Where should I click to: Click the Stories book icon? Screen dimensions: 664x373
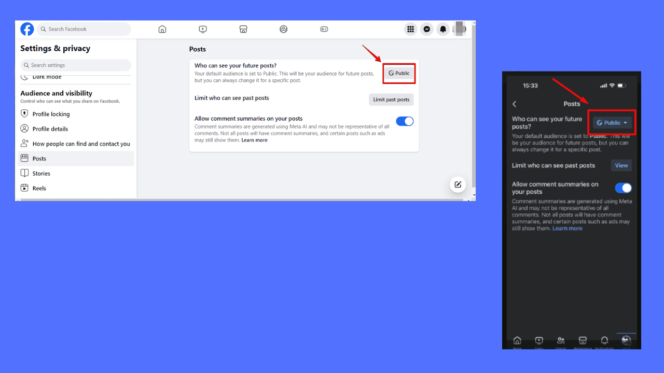[x=24, y=173]
